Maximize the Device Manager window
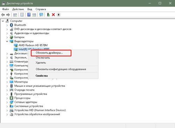The height and width of the screenshot is (128, 175). (x=160, y=3)
